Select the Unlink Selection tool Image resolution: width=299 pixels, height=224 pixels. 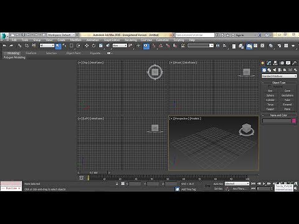27,45
